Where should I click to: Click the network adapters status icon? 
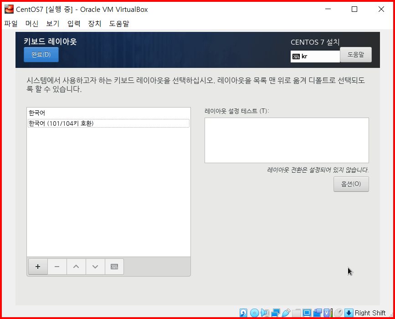tap(276, 313)
